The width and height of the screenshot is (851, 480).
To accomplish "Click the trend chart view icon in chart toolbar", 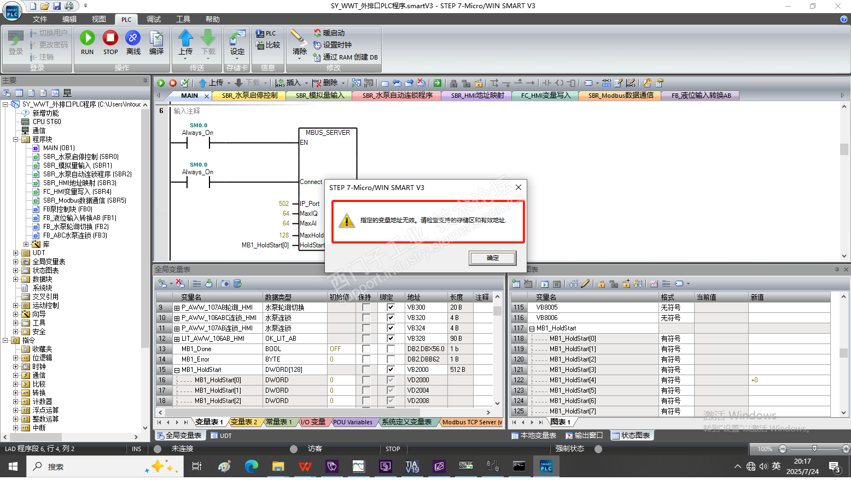I will (654, 284).
